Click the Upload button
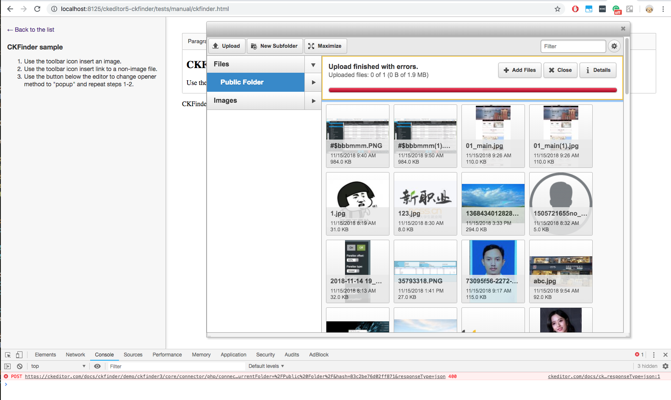This screenshot has width=671, height=400. click(x=227, y=46)
